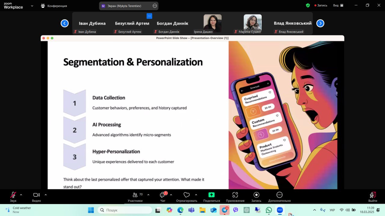This screenshot has height=216, width=385.
Task: Click the Data Collection heading on slide
Action: tap(109, 98)
